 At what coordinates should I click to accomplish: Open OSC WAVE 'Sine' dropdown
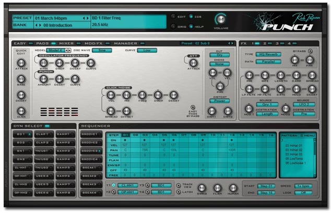[x=102, y=51]
